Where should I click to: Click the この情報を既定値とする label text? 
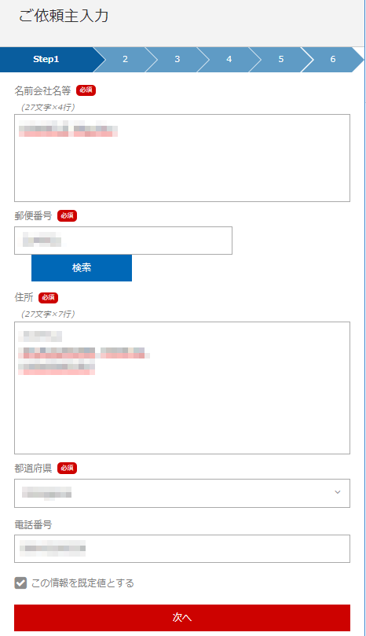[x=82, y=583]
